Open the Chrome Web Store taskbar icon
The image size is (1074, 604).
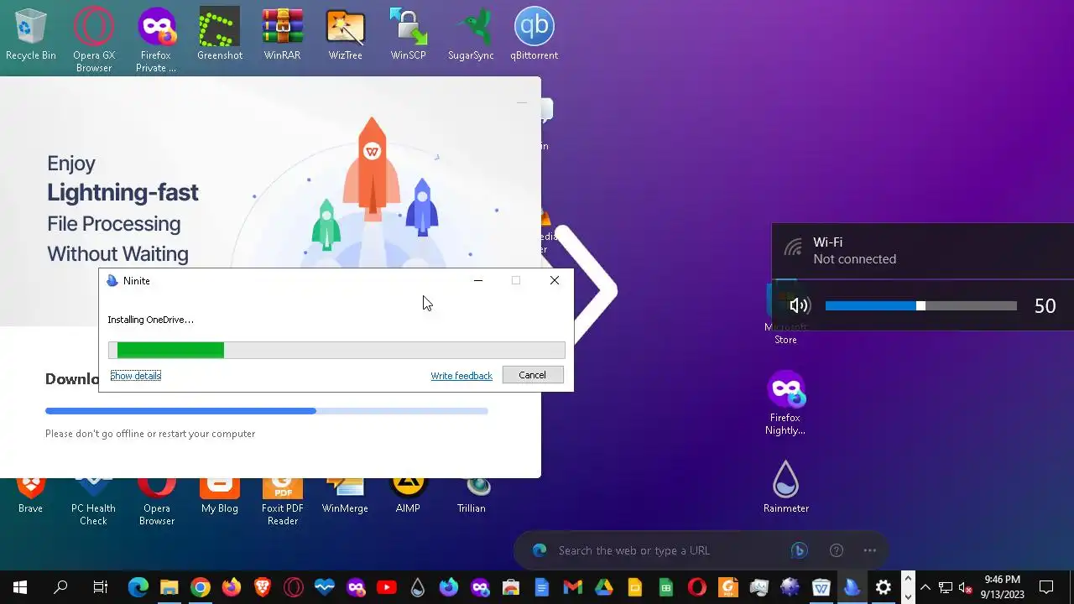click(511, 587)
